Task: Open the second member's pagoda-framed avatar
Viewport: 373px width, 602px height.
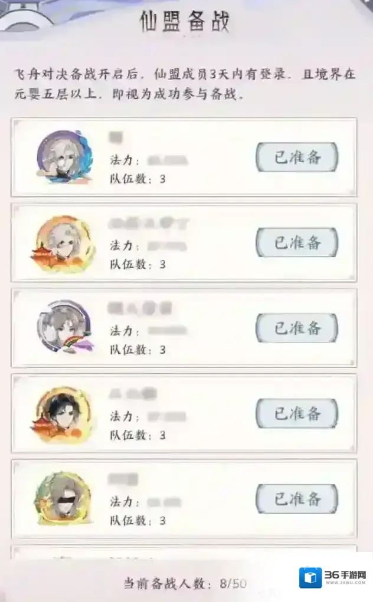Action: [x=63, y=243]
